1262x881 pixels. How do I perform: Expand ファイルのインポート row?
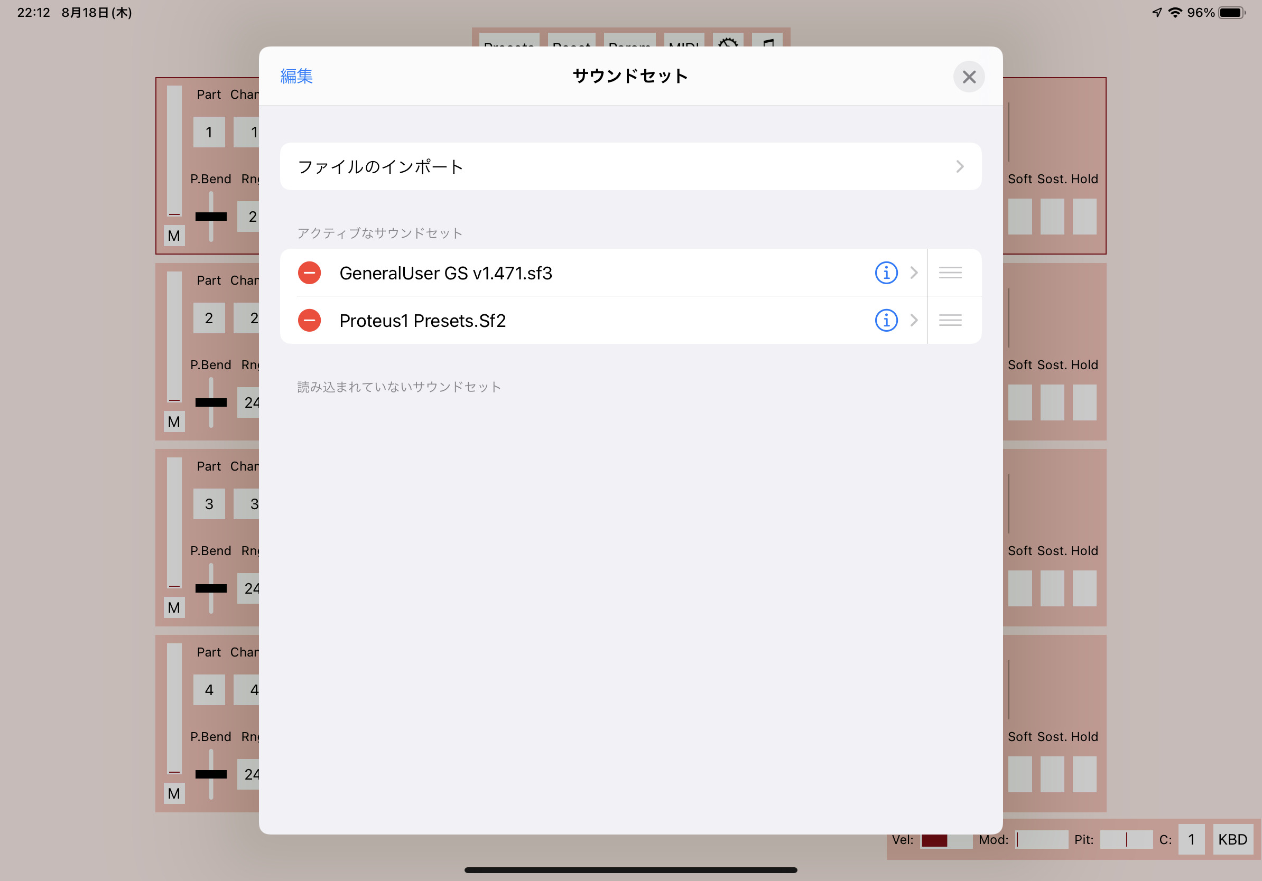630,166
